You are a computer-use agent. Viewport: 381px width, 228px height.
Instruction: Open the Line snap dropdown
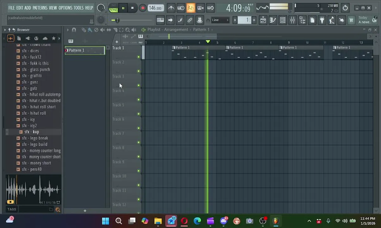coord(220,20)
